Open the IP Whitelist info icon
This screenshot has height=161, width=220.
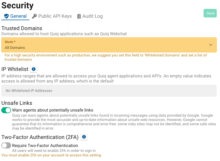pyautogui.click(x=34, y=69)
